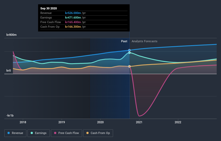
Task: Click the kr471.600m earnings value
Action: (73, 17)
